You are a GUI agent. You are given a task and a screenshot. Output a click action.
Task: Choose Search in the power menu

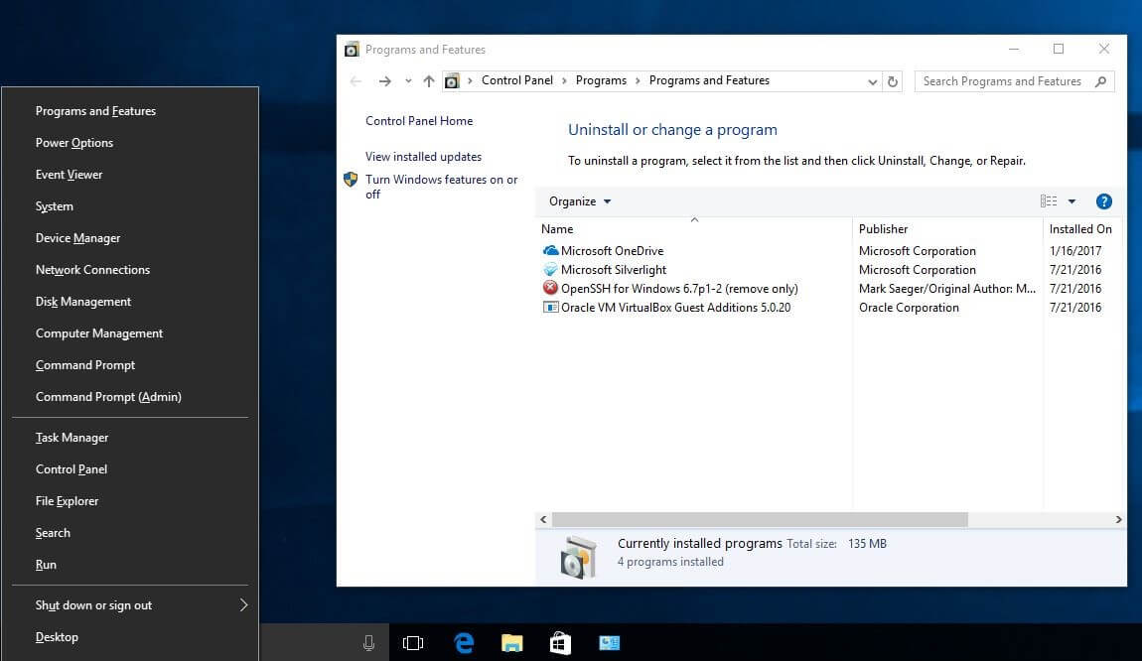(x=54, y=533)
